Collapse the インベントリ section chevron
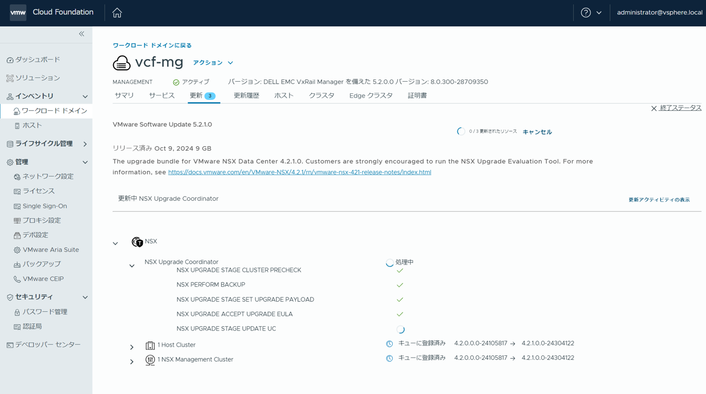The width and height of the screenshot is (706, 394). click(x=85, y=97)
